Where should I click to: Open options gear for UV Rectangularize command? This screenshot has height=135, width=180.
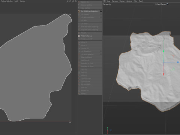(x=101, y=54)
